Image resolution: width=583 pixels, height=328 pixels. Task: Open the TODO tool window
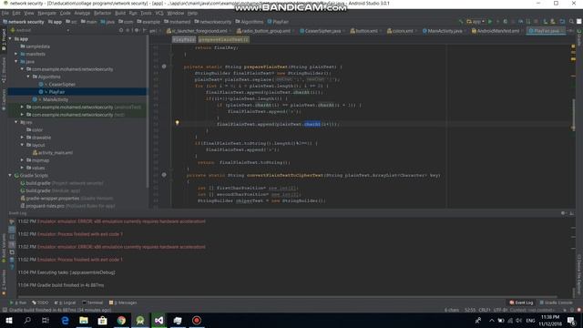coord(40,302)
